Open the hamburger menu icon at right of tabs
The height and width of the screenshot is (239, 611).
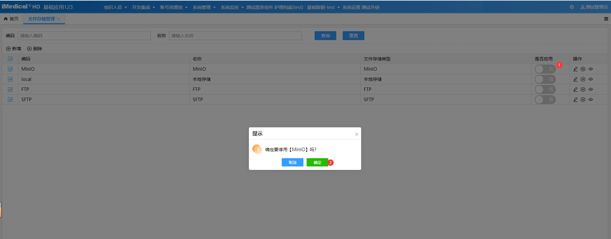[606, 19]
